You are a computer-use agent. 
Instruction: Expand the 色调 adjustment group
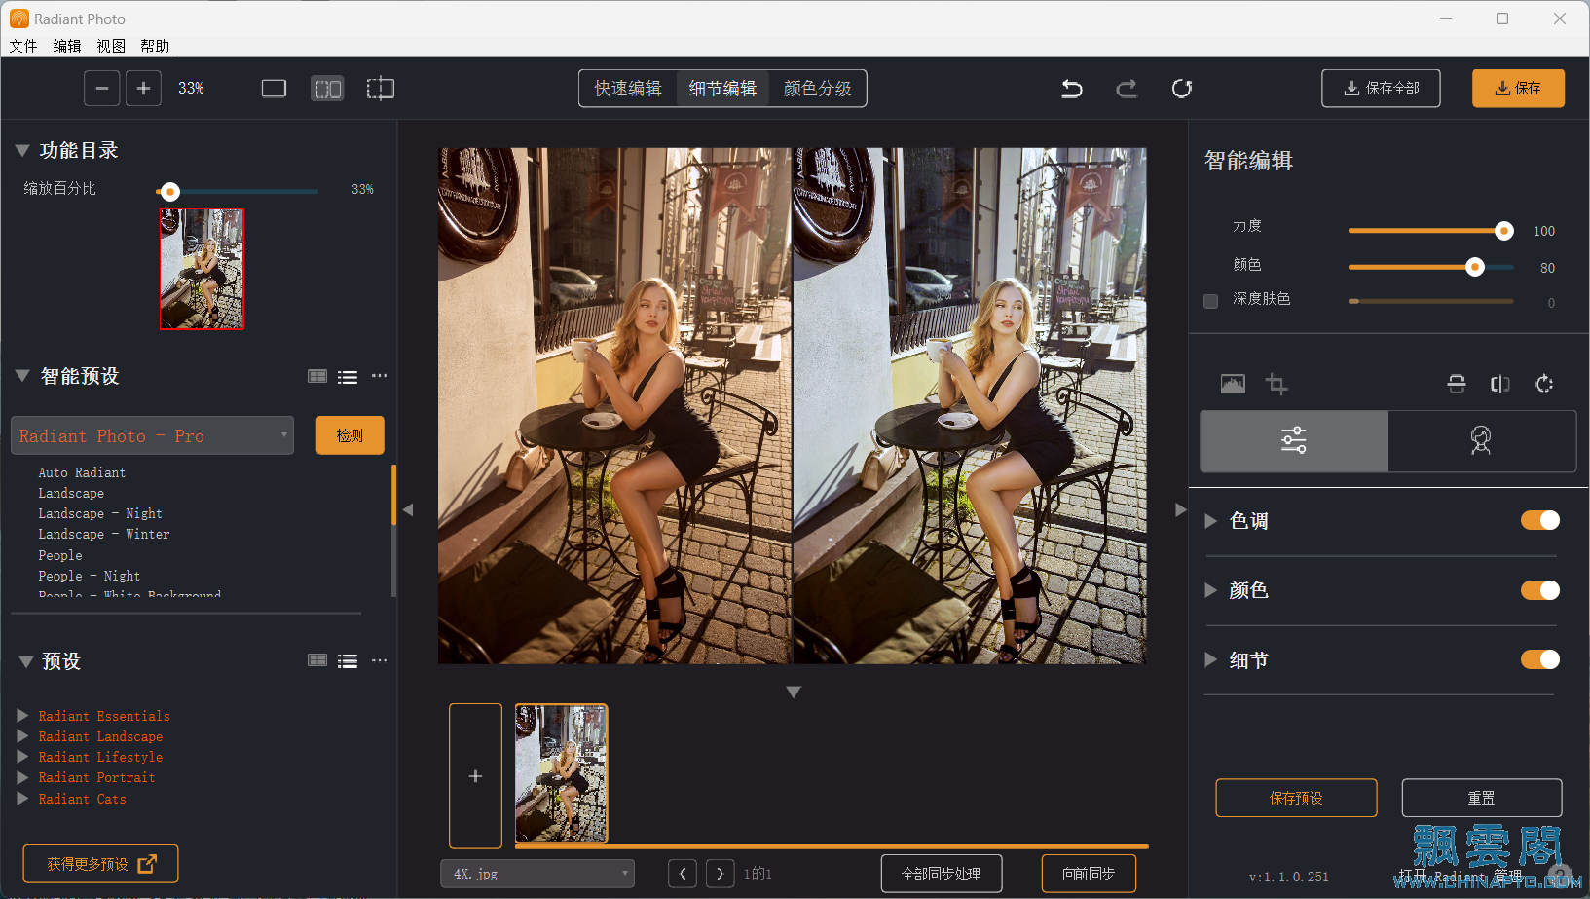coord(1211,521)
